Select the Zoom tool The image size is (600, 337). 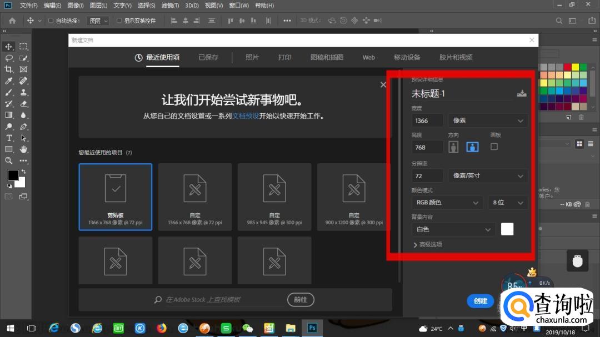[9, 160]
